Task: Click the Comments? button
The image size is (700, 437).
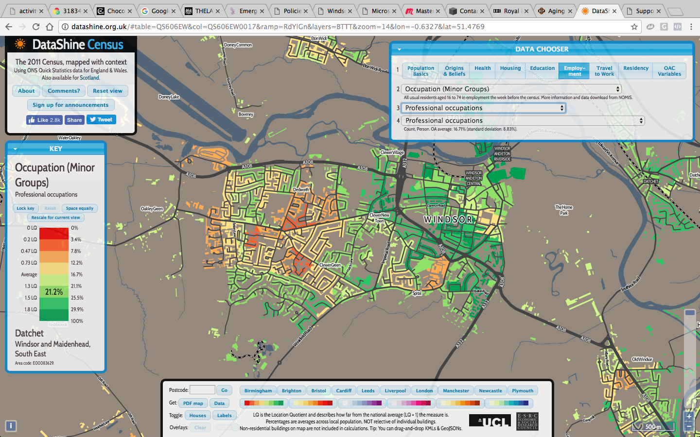Action: pyautogui.click(x=64, y=91)
